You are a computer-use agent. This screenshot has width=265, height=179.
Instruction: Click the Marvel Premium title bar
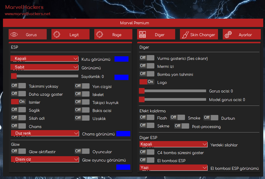(x=133, y=23)
